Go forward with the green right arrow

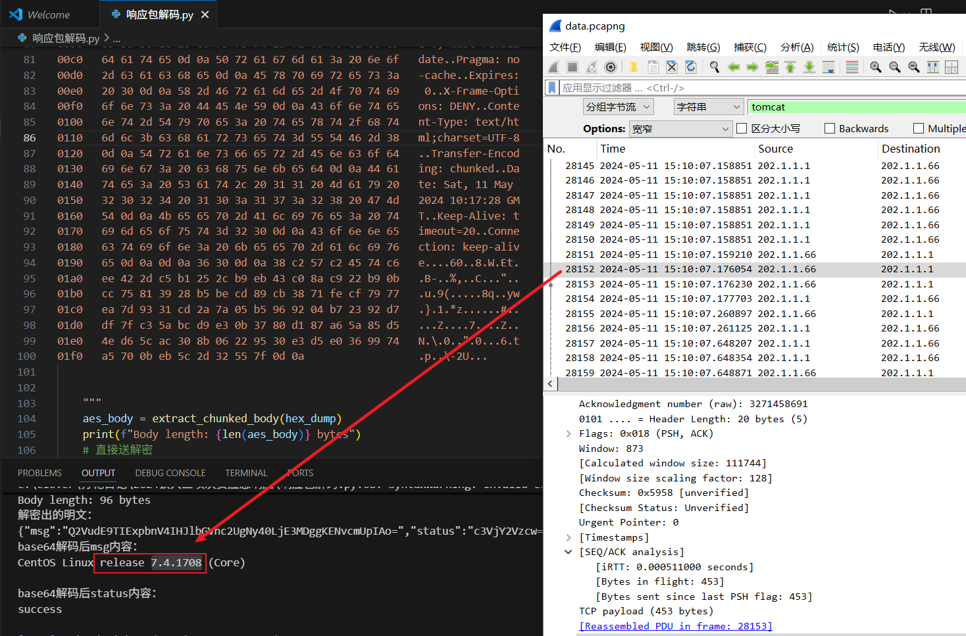click(x=753, y=67)
